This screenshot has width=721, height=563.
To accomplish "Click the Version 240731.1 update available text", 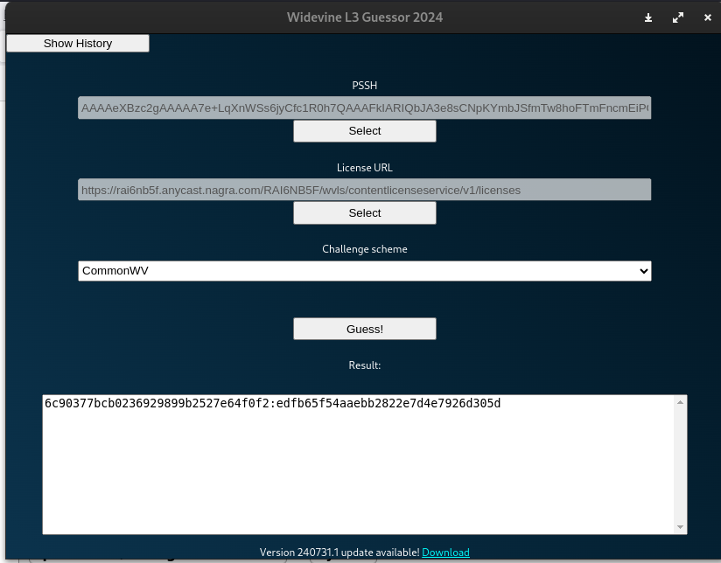I will click(x=339, y=552).
